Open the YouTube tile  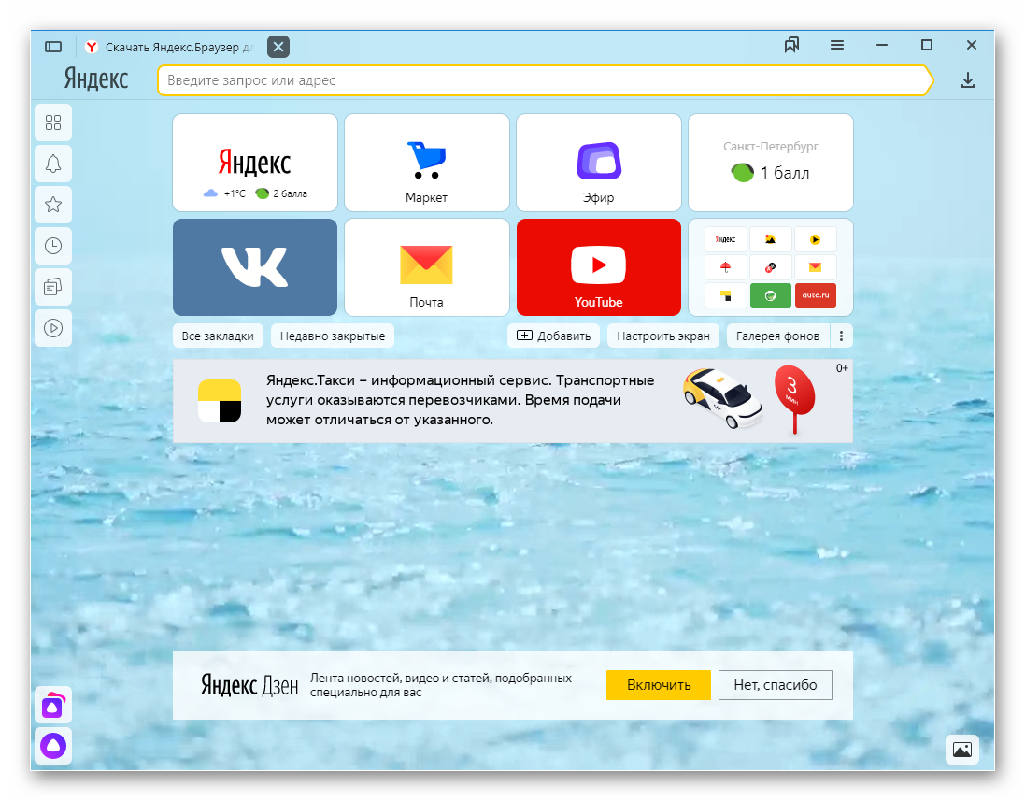point(599,267)
